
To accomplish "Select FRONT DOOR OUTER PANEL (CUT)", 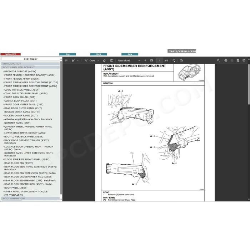I will (x=24, y=104).
